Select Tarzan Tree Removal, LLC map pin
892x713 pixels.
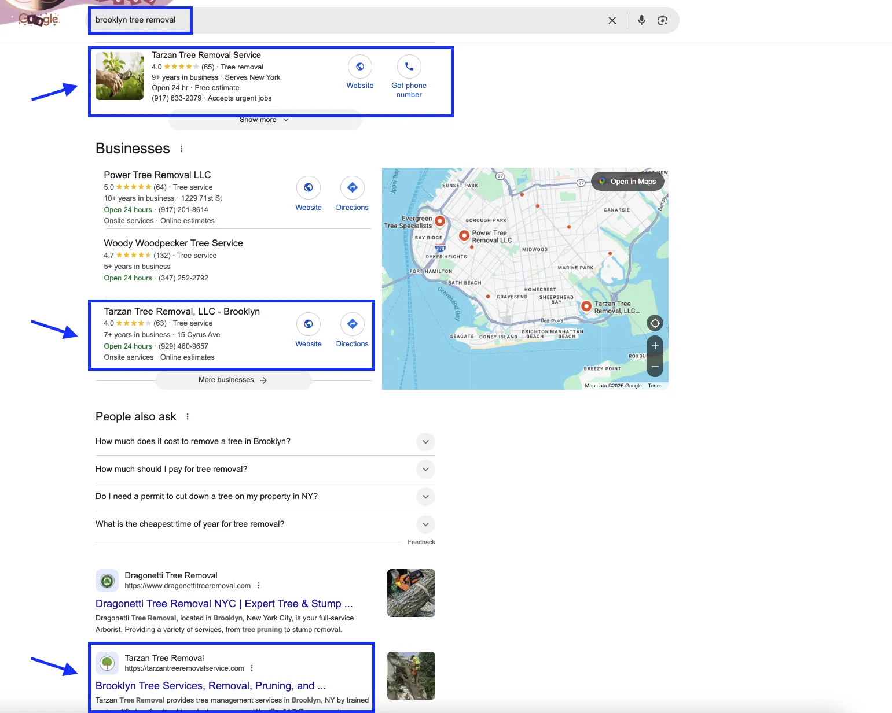point(586,306)
